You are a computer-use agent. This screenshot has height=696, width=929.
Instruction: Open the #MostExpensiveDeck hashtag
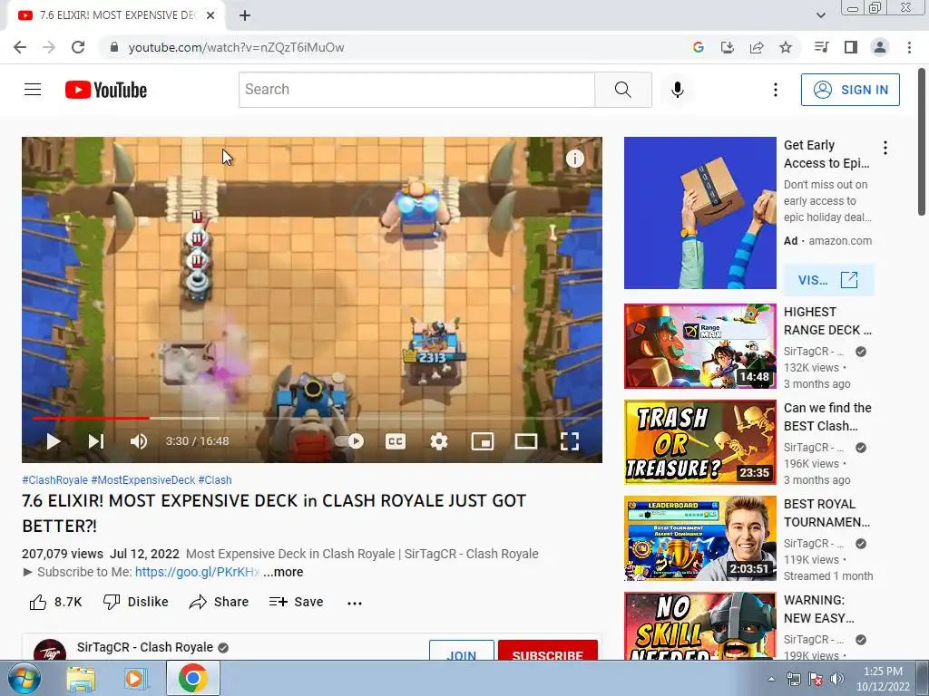point(142,480)
